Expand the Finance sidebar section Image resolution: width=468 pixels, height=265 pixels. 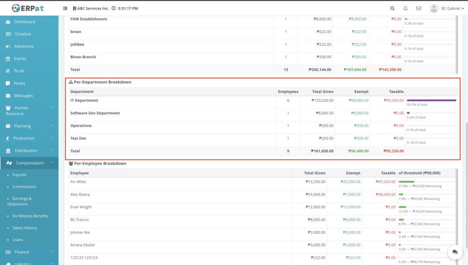[x=29, y=252]
